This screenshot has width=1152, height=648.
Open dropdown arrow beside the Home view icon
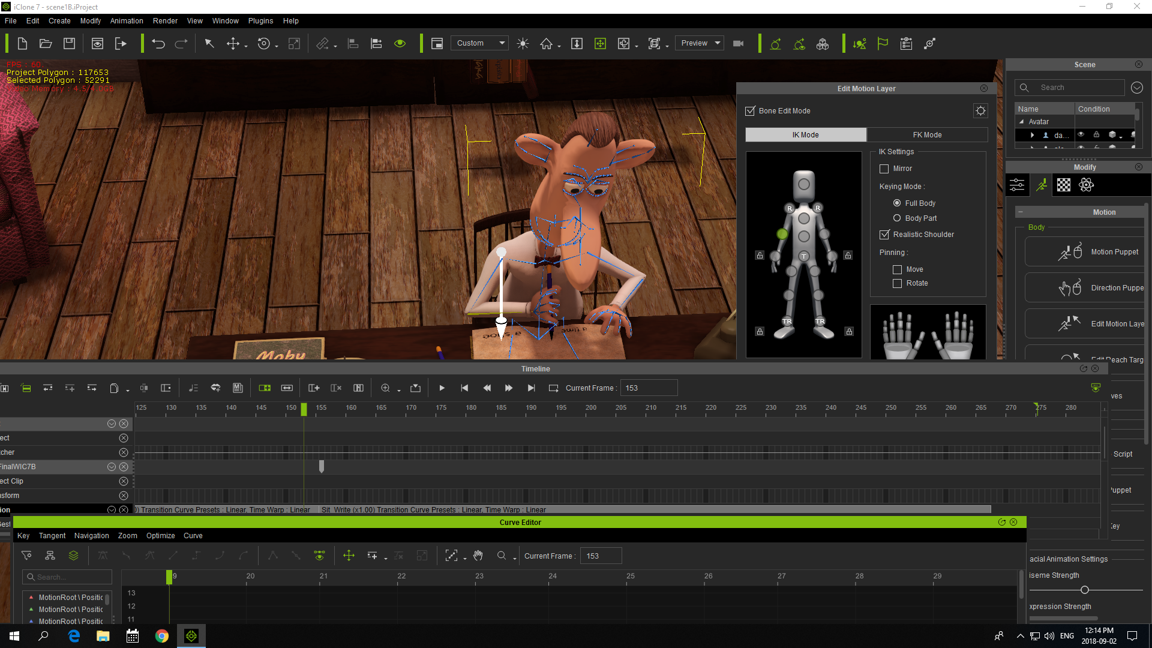coord(559,46)
